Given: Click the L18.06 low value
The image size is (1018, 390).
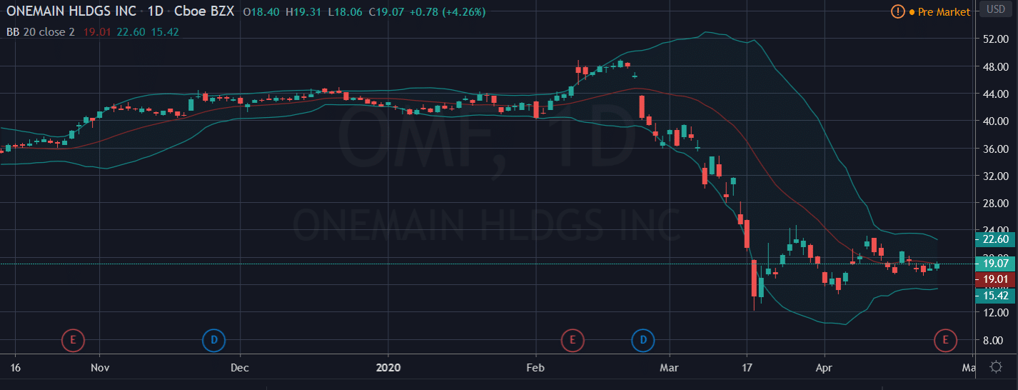Looking at the screenshot, I should tap(344, 12).
